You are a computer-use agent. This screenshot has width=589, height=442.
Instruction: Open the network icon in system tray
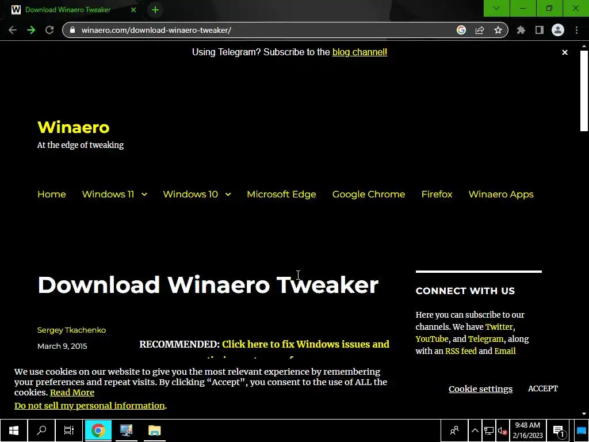click(x=489, y=430)
